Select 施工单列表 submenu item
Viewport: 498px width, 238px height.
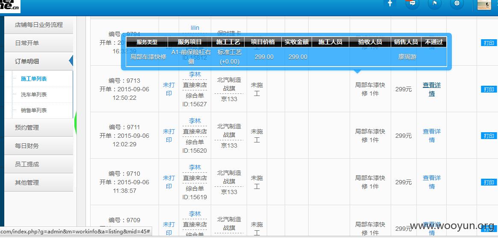click(34, 78)
